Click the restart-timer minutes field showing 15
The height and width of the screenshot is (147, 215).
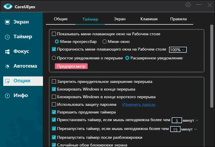(x=175, y=129)
